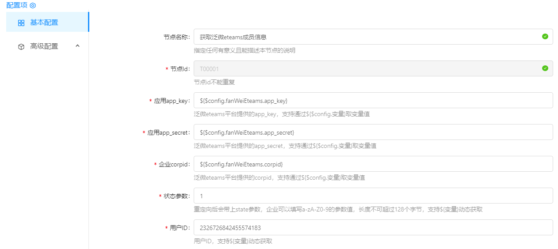
Task: Click green checkmark in 节点Id field
Action: [545, 68]
